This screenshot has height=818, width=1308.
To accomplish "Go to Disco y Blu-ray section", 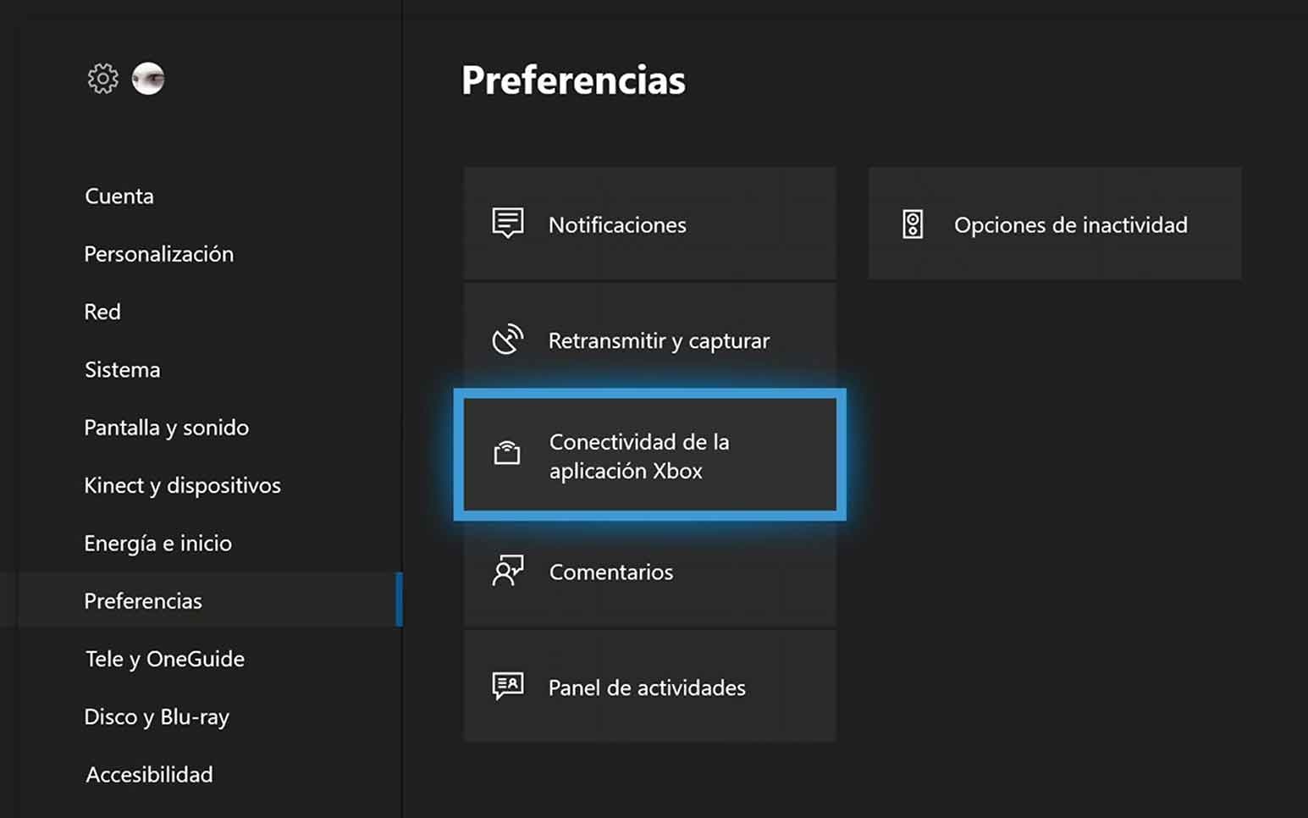I will [x=157, y=716].
